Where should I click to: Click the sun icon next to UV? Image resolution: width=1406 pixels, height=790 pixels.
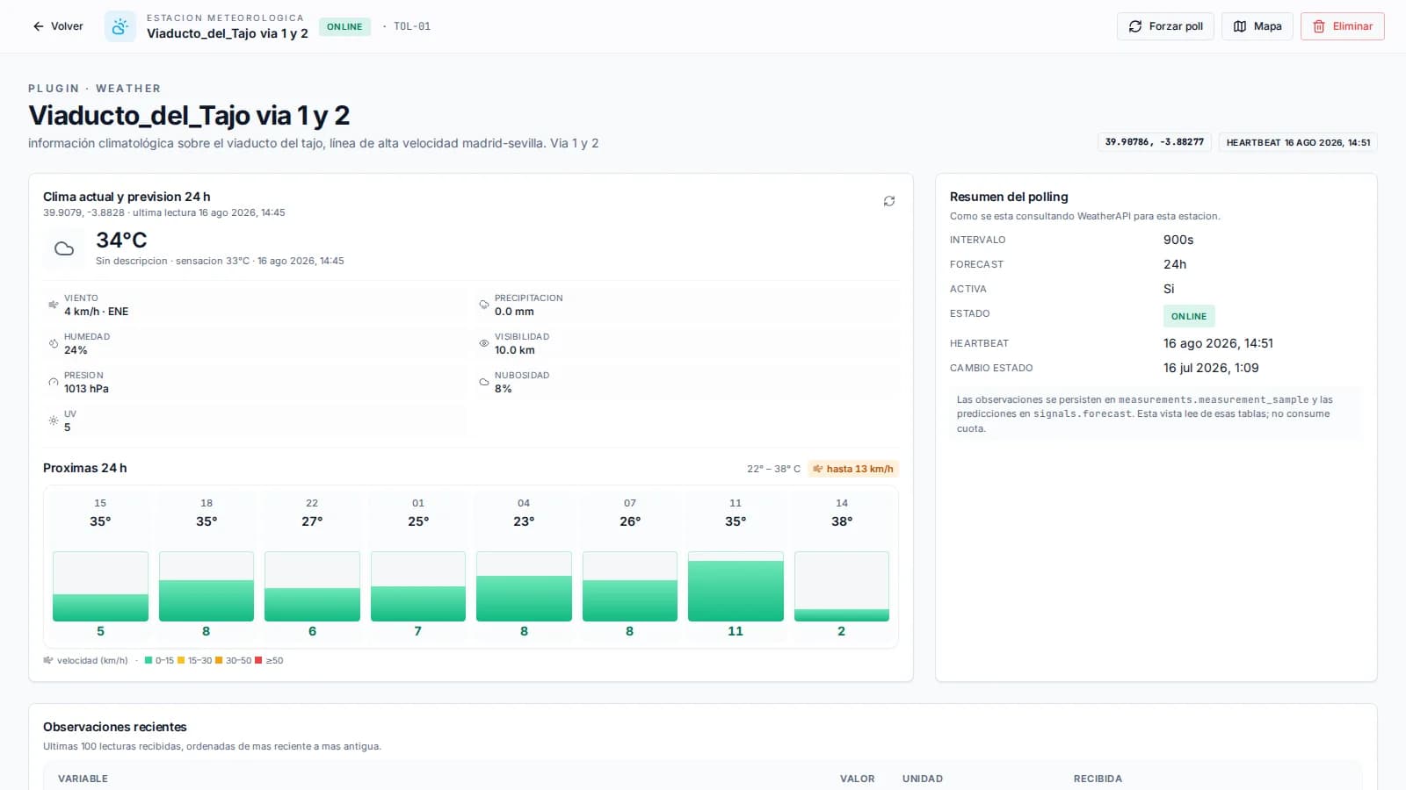(54, 420)
